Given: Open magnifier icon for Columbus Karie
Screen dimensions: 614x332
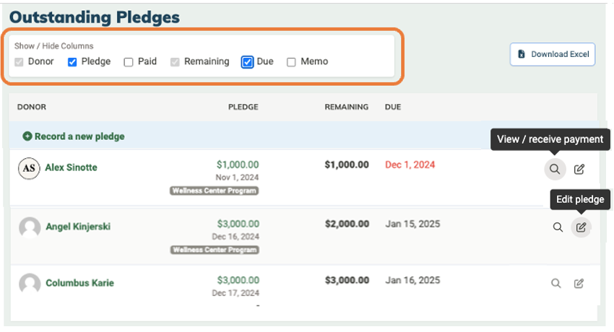Looking at the screenshot, I should 555,284.
